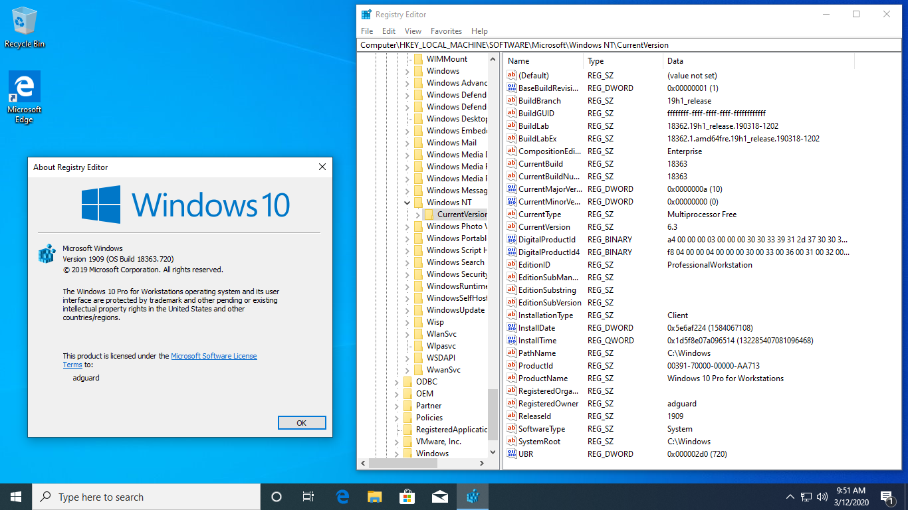Click the Registry Editor title bar icon
This screenshot has width=908, height=510.
tap(366, 14)
